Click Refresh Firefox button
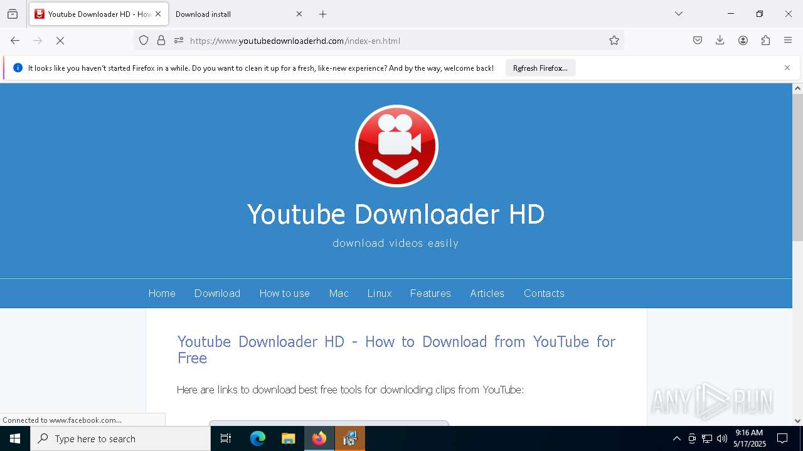 [x=540, y=68]
